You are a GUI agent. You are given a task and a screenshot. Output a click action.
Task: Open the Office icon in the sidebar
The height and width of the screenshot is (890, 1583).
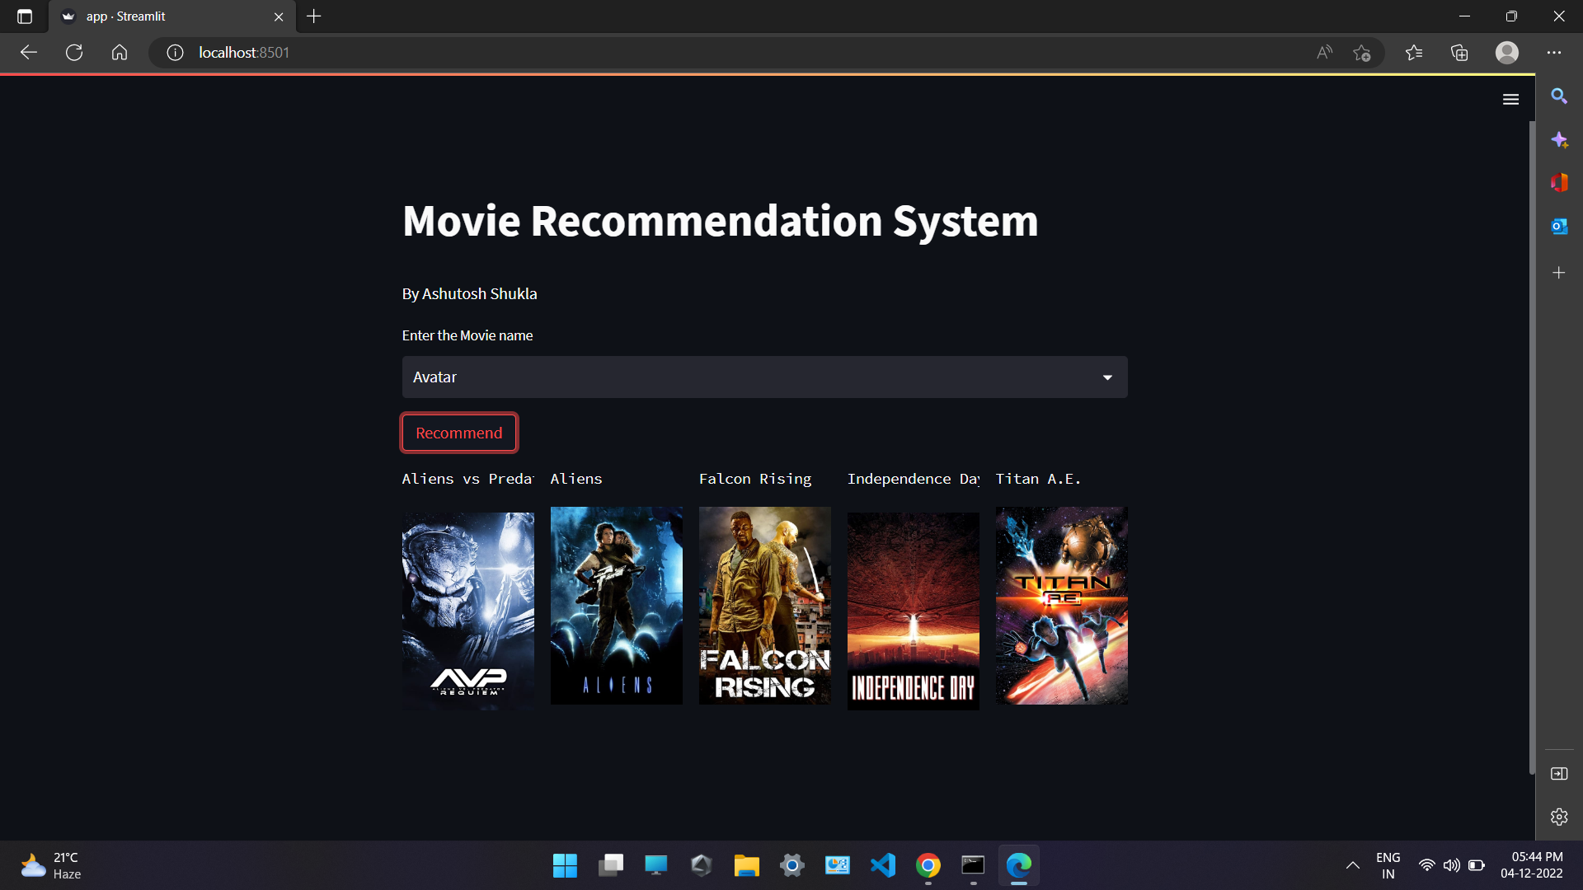[1559, 182]
